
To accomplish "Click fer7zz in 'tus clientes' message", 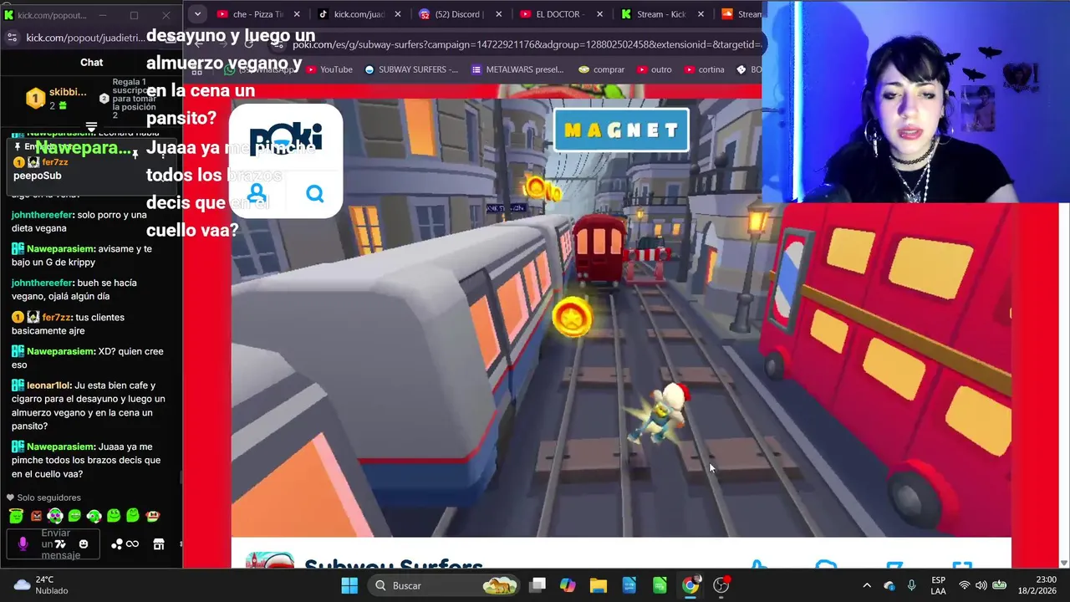I will tap(58, 317).
